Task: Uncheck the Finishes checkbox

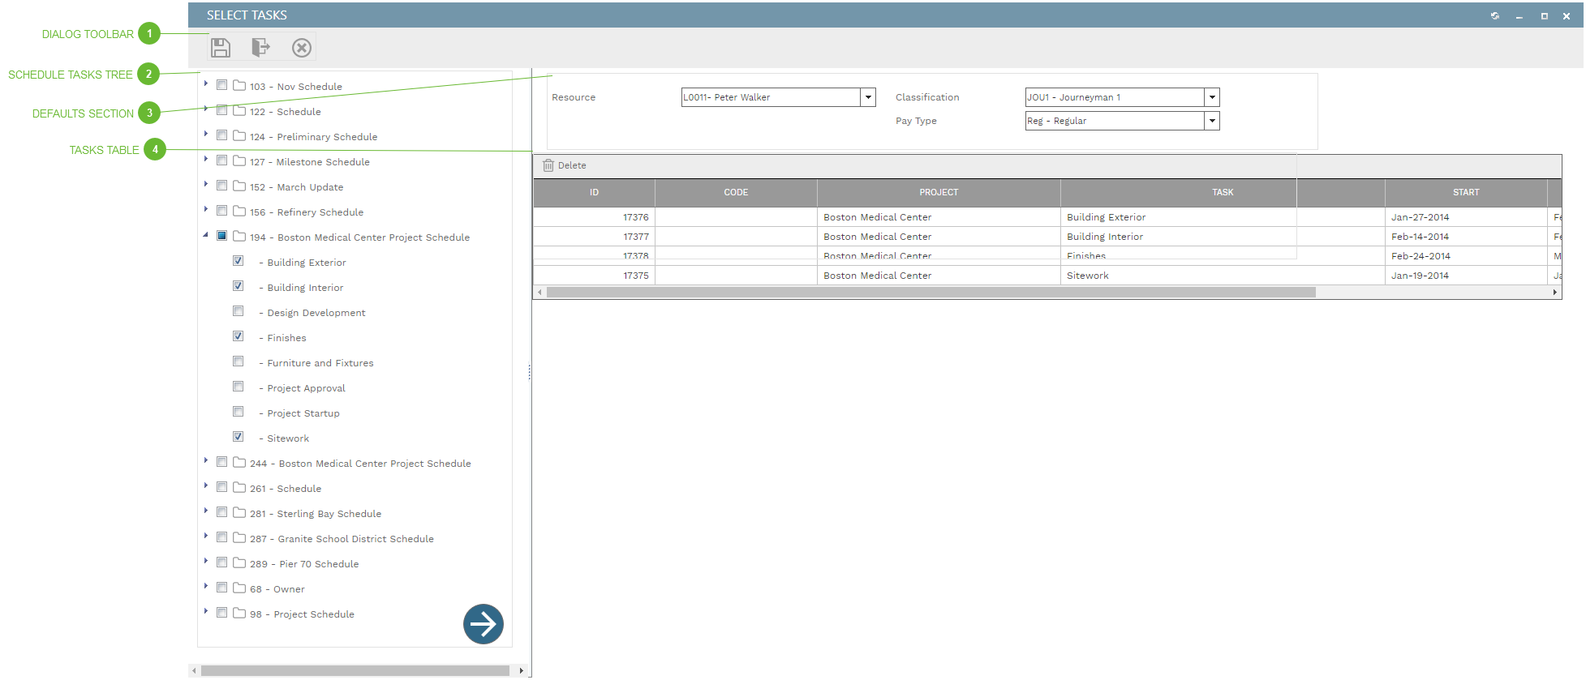Action: pos(239,336)
